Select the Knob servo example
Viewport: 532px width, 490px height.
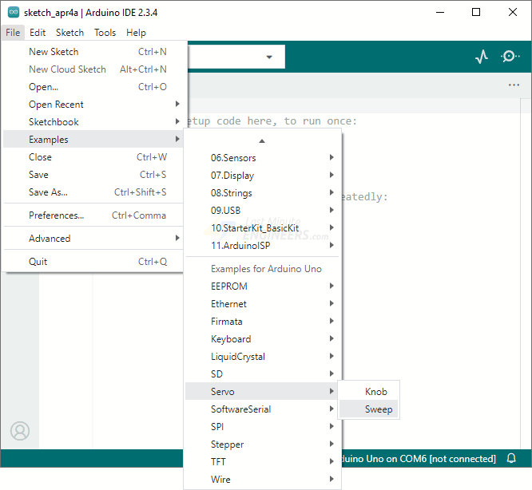(375, 392)
